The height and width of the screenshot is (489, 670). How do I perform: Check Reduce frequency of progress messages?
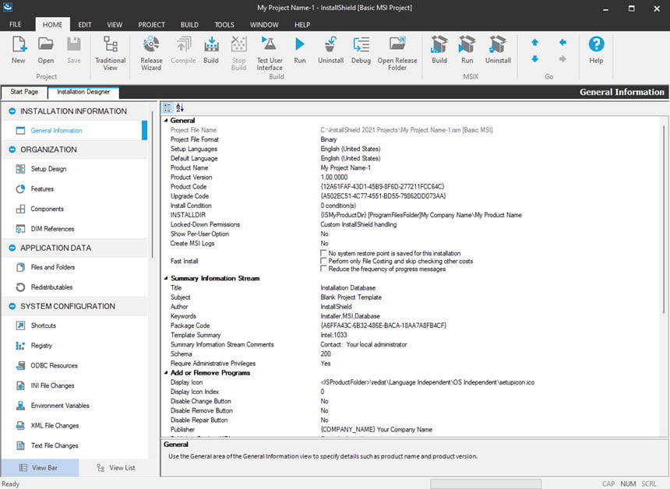pyautogui.click(x=323, y=269)
